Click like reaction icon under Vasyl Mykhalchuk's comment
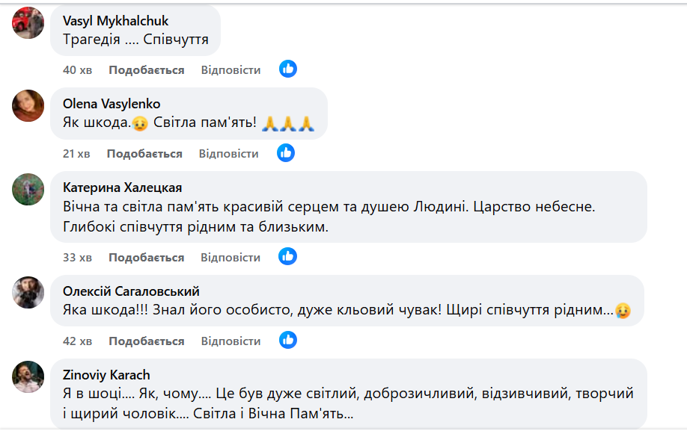The width and height of the screenshot is (687, 431). point(288,69)
